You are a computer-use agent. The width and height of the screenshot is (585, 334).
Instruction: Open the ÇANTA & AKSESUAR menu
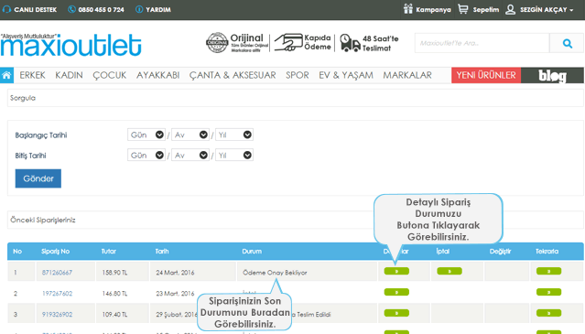pos(233,75)
